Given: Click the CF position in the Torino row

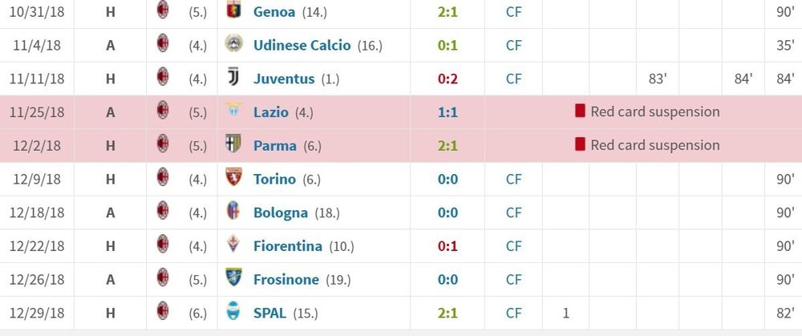Looking at the screenshot, I should pos(513,180).
